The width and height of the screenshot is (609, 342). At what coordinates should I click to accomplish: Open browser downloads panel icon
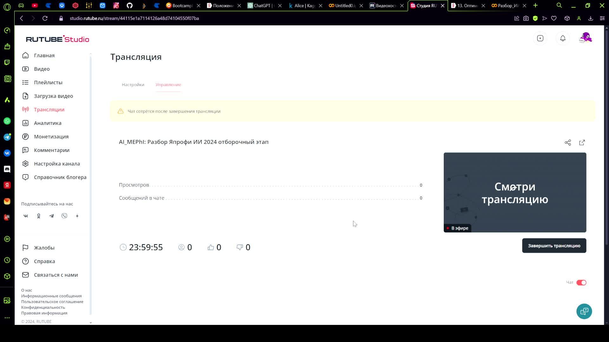[591, 18]
